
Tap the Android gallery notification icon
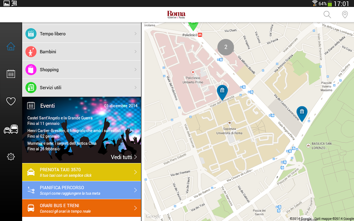pos(7,3)
